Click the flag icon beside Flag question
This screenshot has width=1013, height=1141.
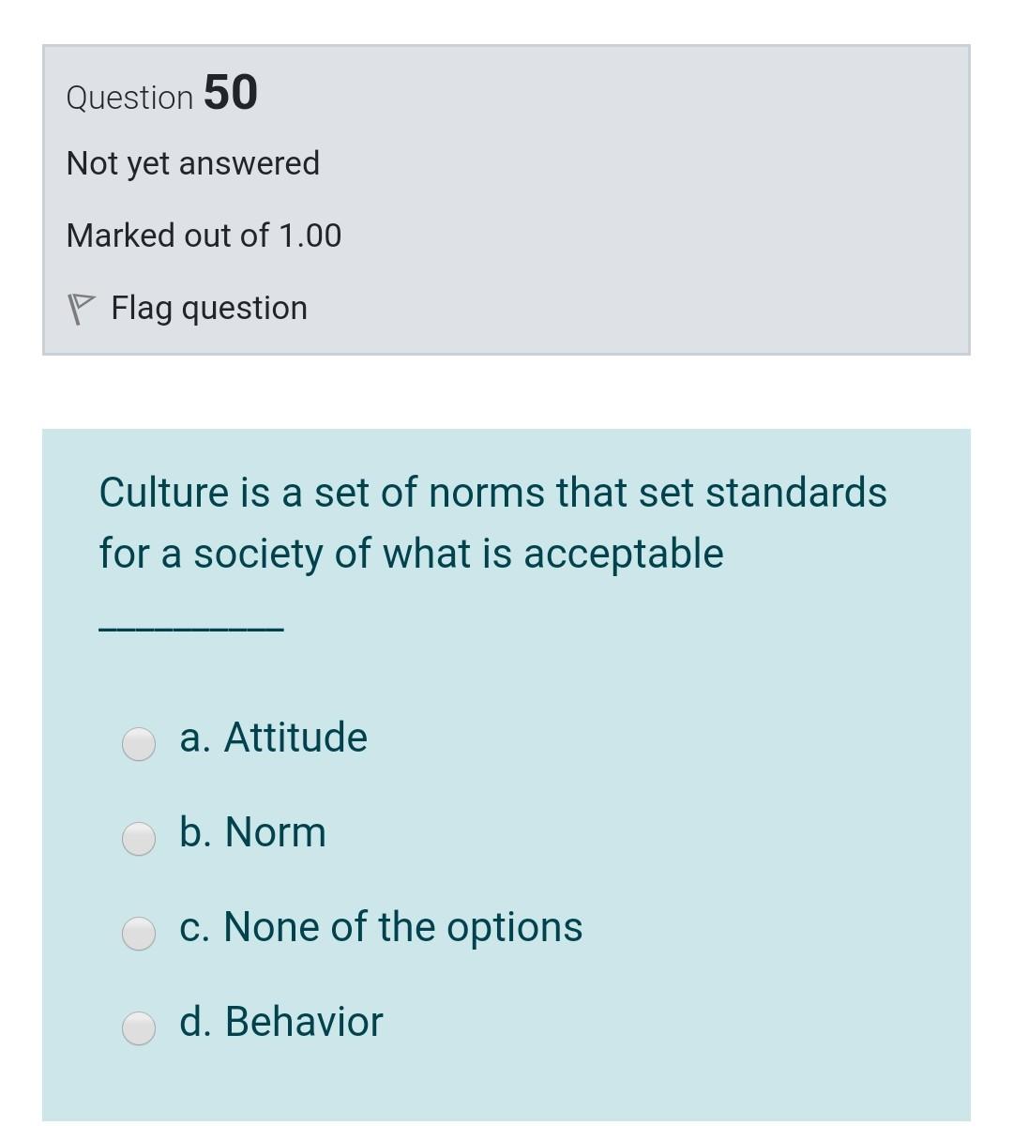click(83, 306)
